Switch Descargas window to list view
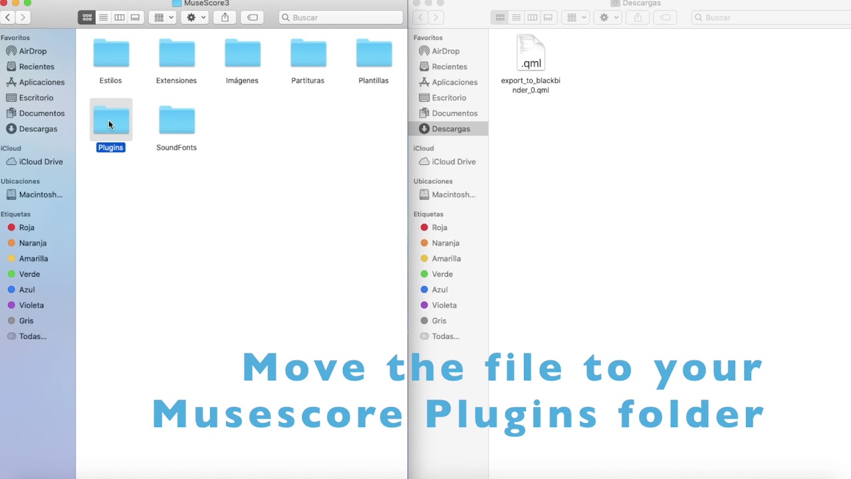This screenshot has width=851, height=479. (x=516, y=17)
